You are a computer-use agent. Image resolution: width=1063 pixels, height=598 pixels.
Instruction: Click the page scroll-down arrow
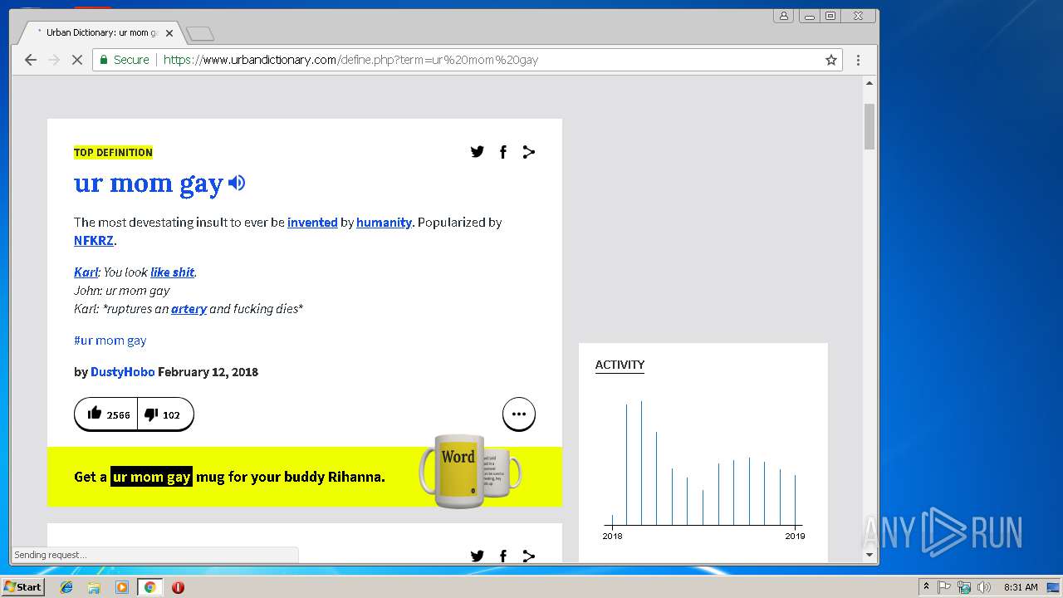tap(870, 555)
